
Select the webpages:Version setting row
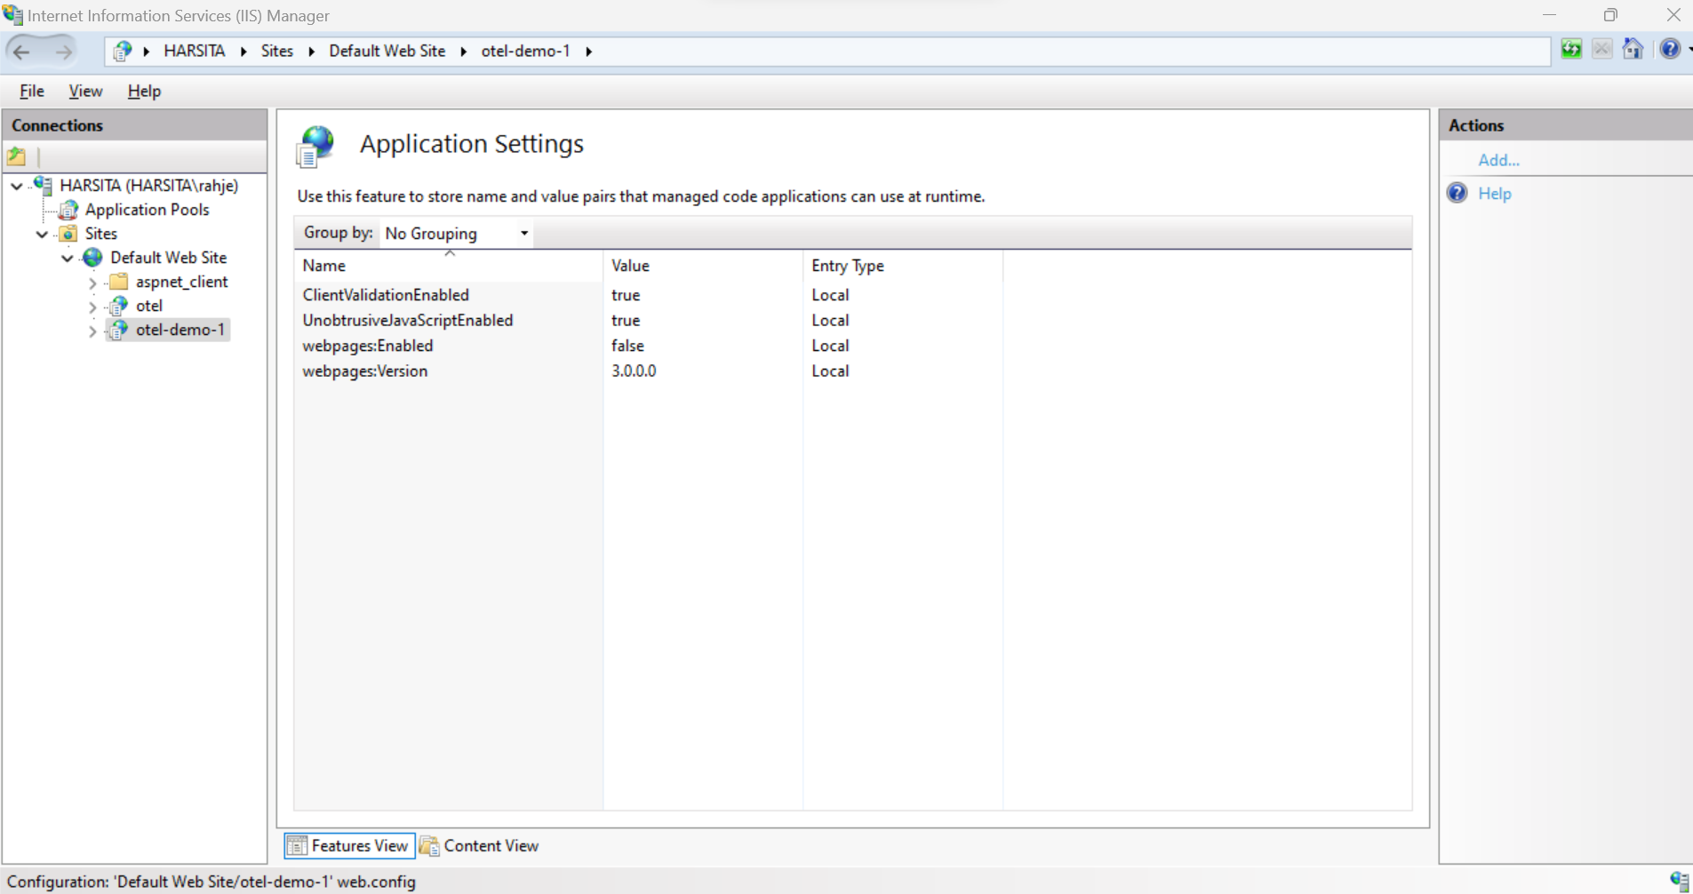tap(364, 371)
